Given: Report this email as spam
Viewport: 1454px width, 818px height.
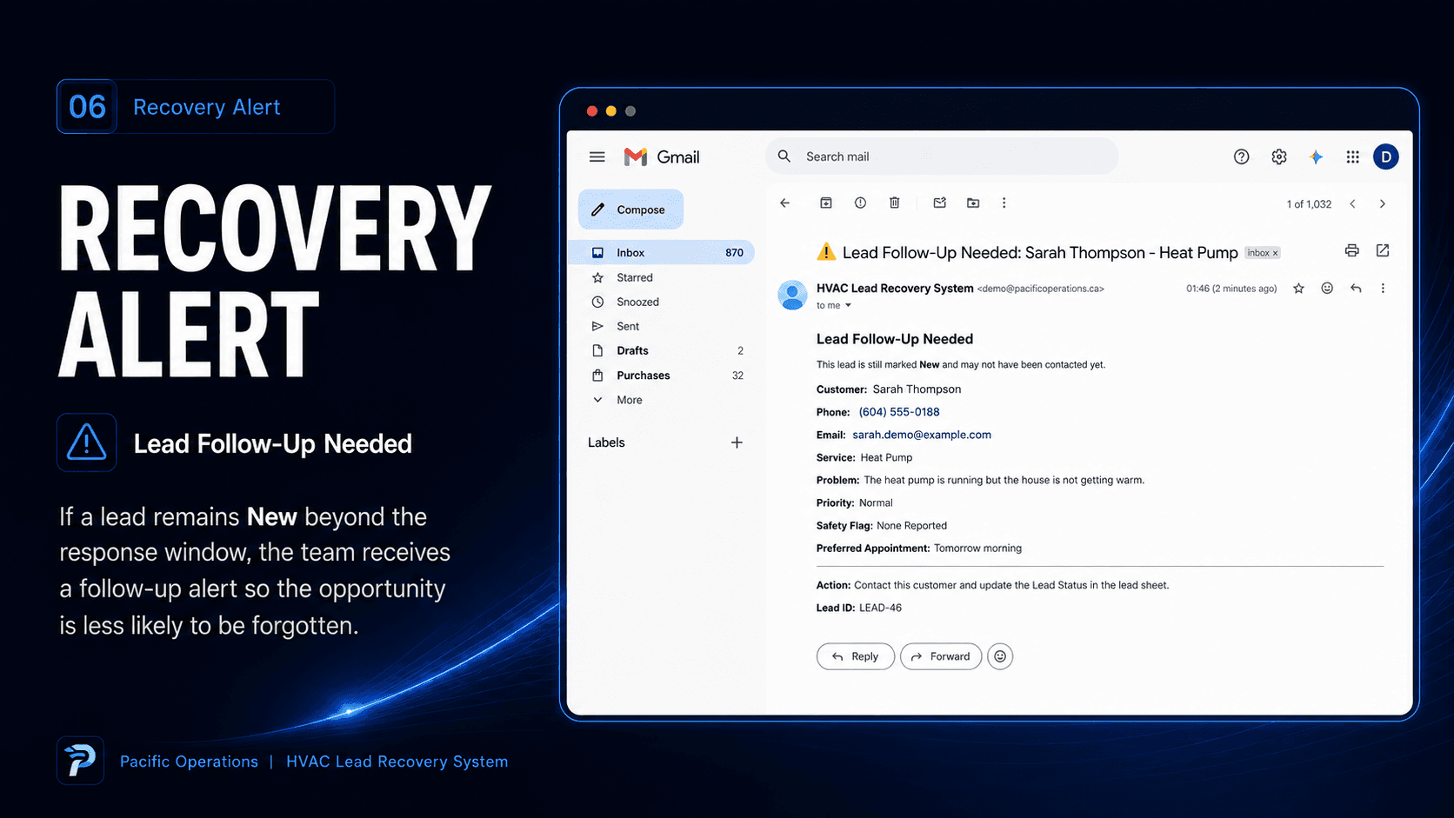Looking at the screenshot, I should click(860, 203).
